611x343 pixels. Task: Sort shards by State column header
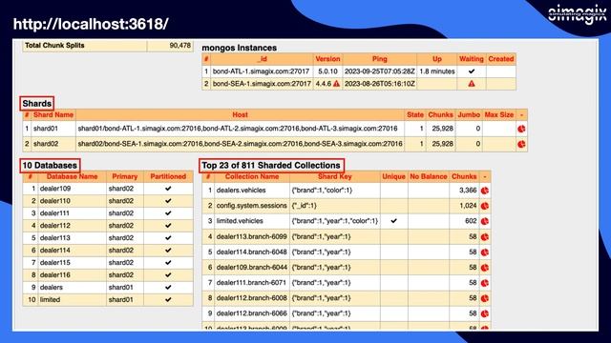(415, 114)
